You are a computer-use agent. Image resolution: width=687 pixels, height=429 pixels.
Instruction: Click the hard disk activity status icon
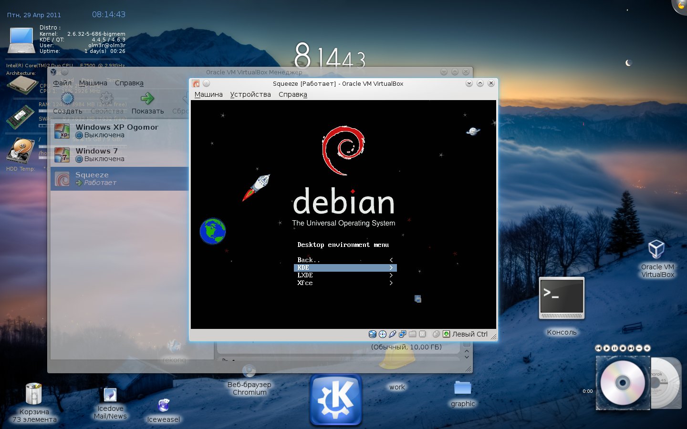tap(373, 334)
